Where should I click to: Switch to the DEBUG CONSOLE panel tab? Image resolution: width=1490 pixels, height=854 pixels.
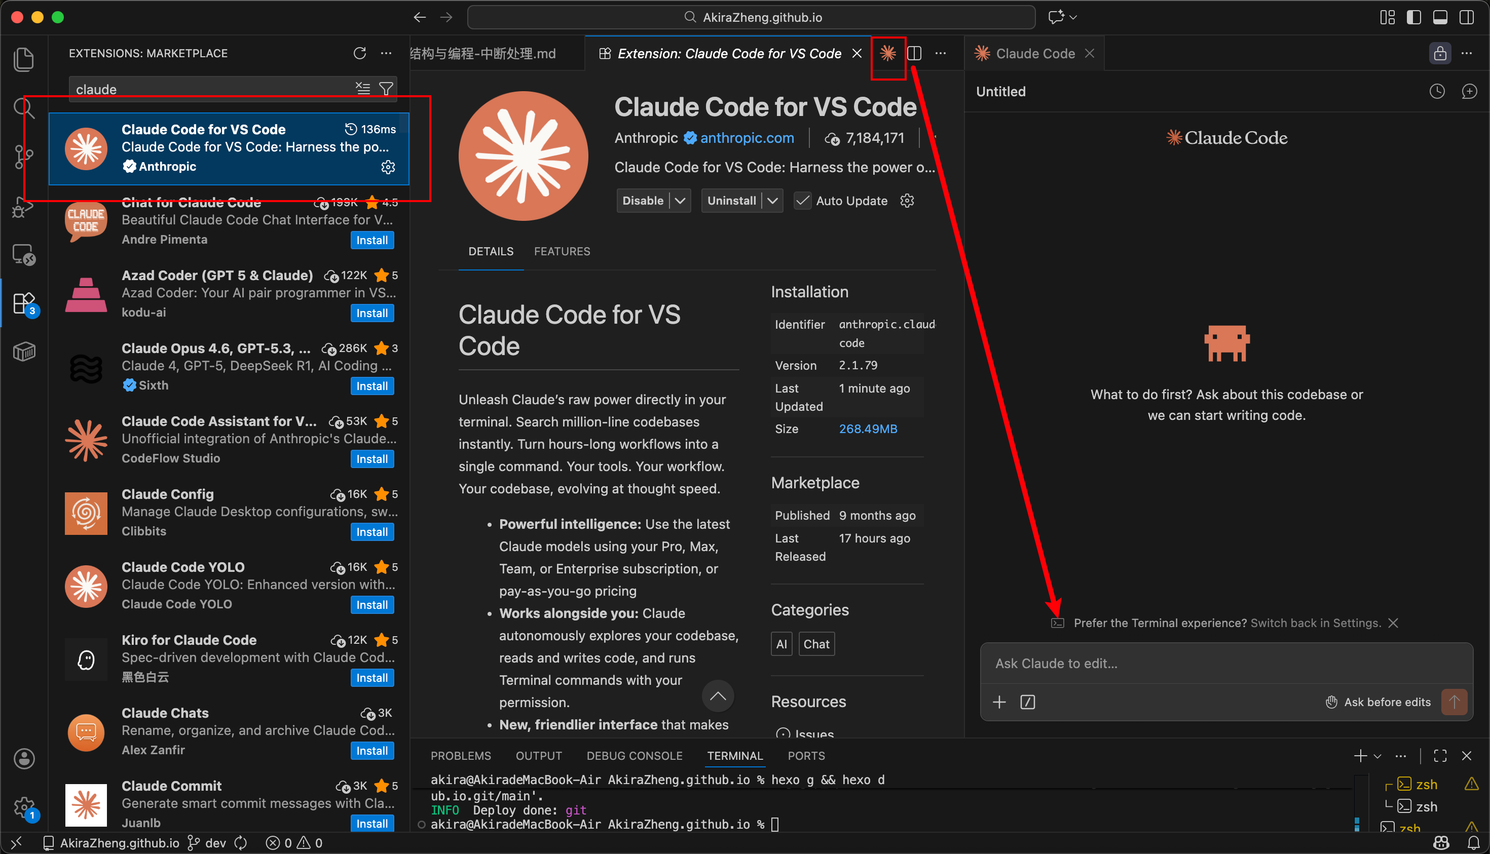635,756
